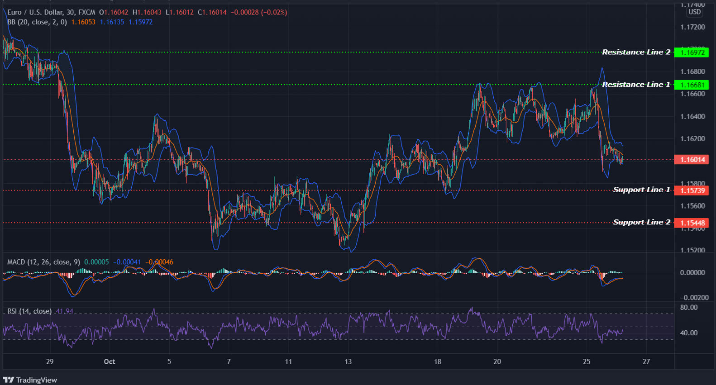
Task: Click the date label 29 on time axis
Action: coord(50,361)
